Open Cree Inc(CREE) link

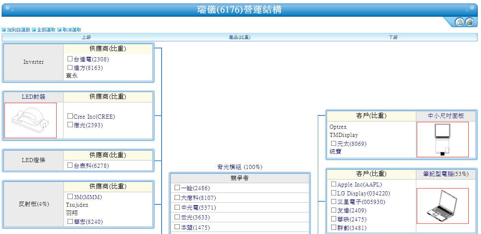(x=94, y=117)
